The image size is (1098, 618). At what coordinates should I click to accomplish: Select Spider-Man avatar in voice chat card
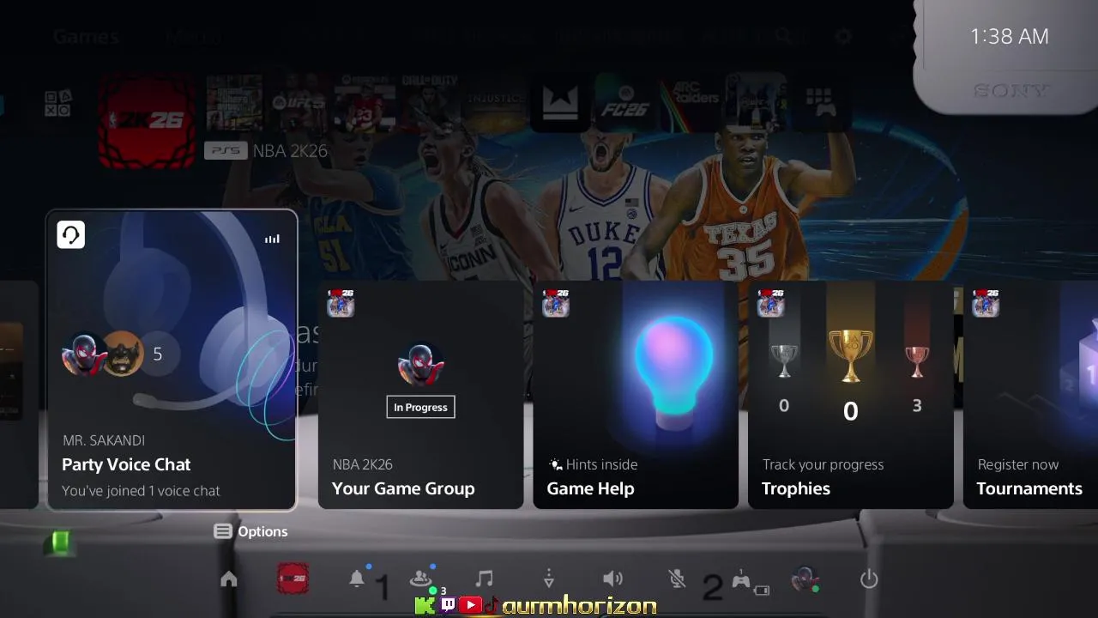click(x=83, y=354)
